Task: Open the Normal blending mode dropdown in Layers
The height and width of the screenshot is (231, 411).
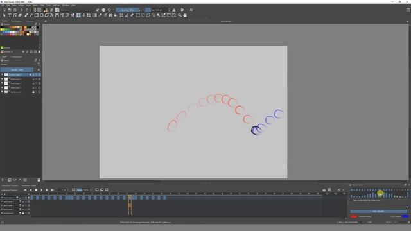Action: point(17,64)
